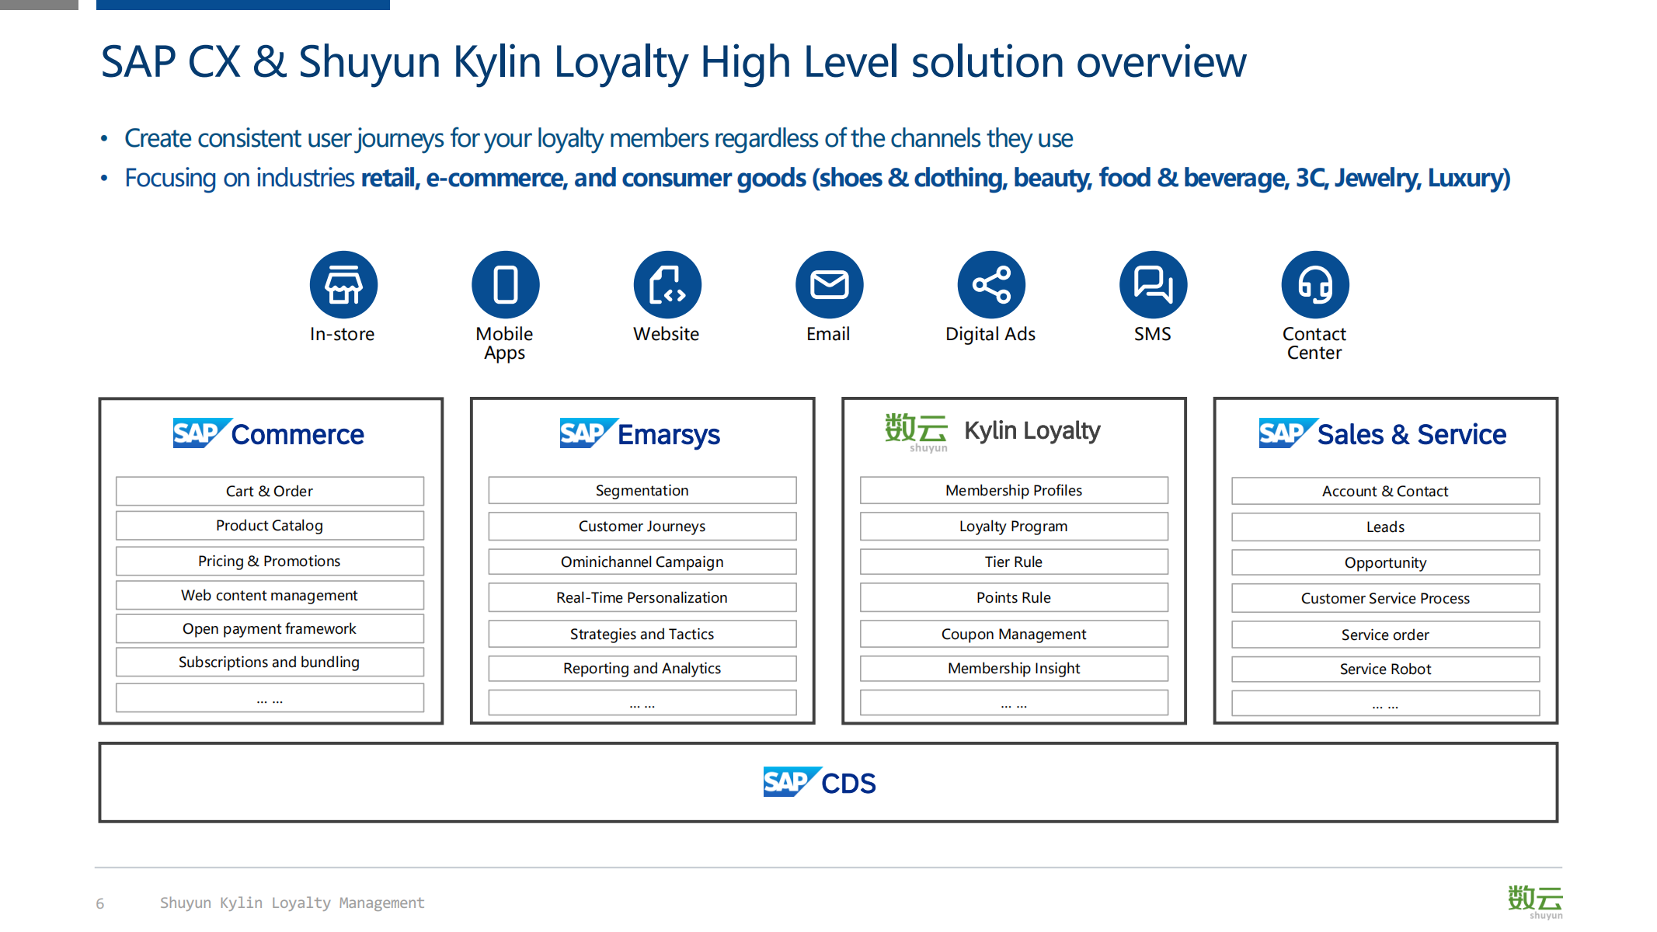1657x932 pixels.
Task: Select the Customer Journeys box
Action: pos(642,526)
